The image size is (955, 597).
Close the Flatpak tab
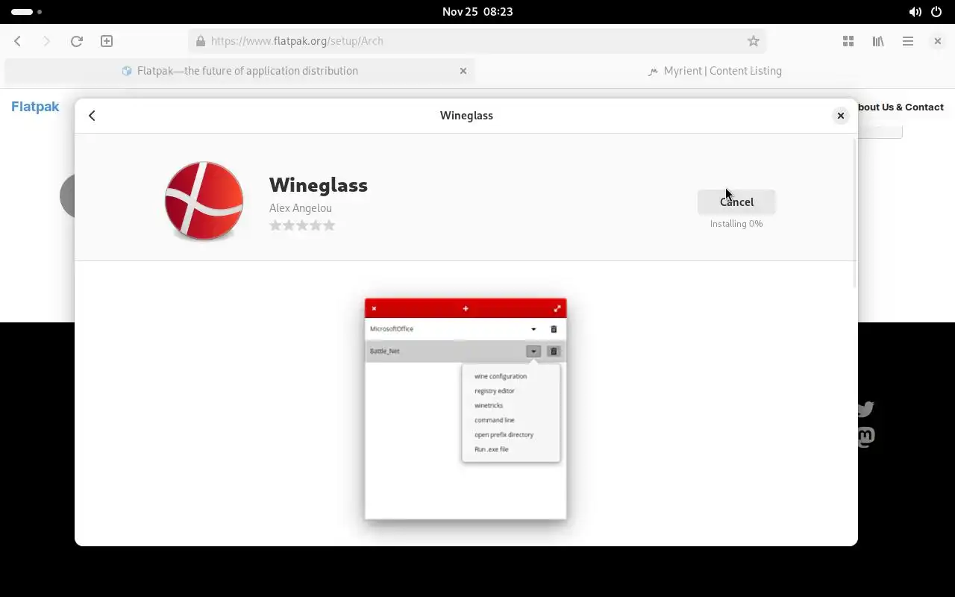[x=463, y=71]
